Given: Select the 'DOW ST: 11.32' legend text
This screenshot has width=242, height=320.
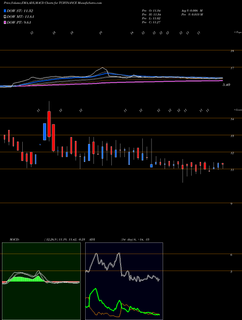Looking at the screenshot, I should click(x=20, y=11).
